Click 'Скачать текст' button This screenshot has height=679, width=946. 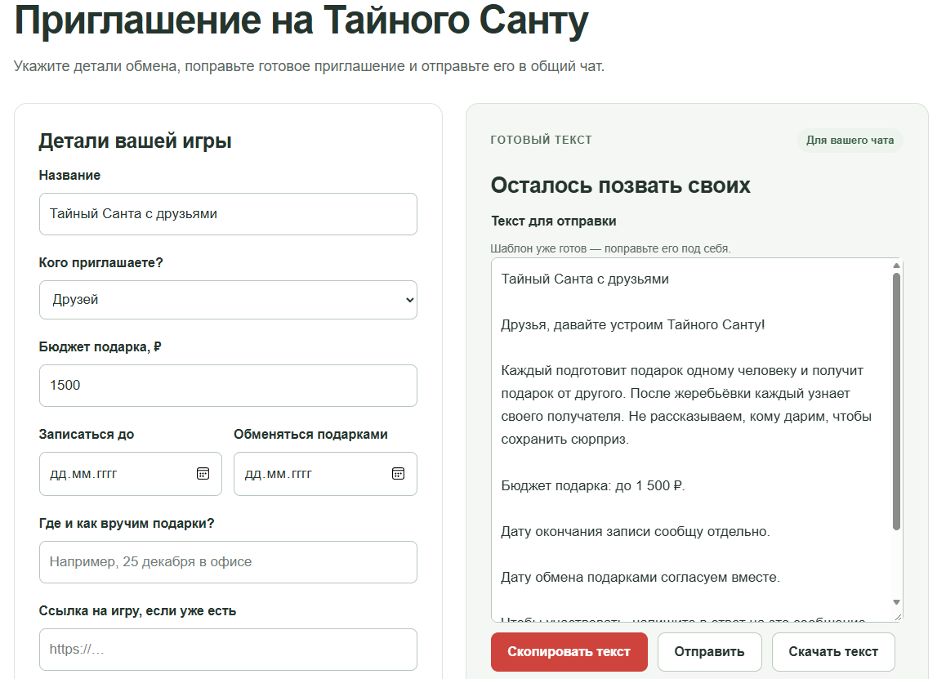coord(833,652)
